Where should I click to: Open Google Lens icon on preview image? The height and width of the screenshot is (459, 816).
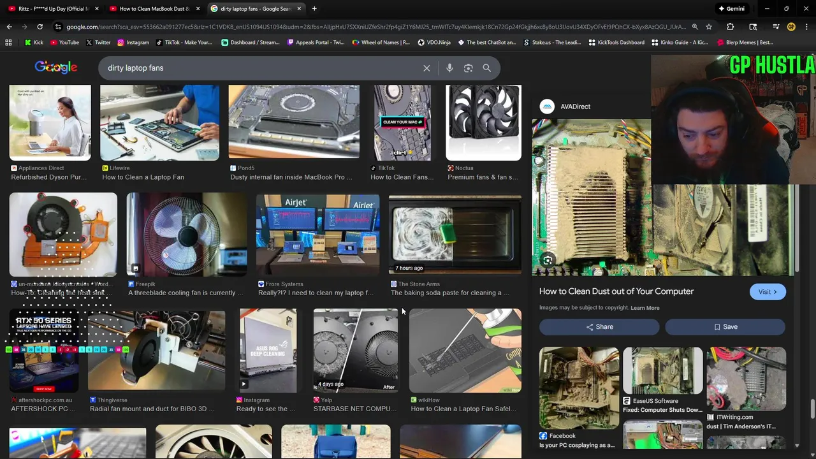(548, 260)
